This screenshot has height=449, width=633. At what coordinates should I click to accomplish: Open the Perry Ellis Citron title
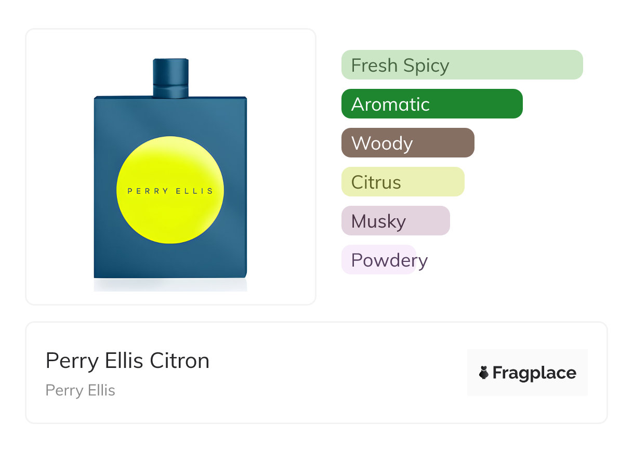127,361
